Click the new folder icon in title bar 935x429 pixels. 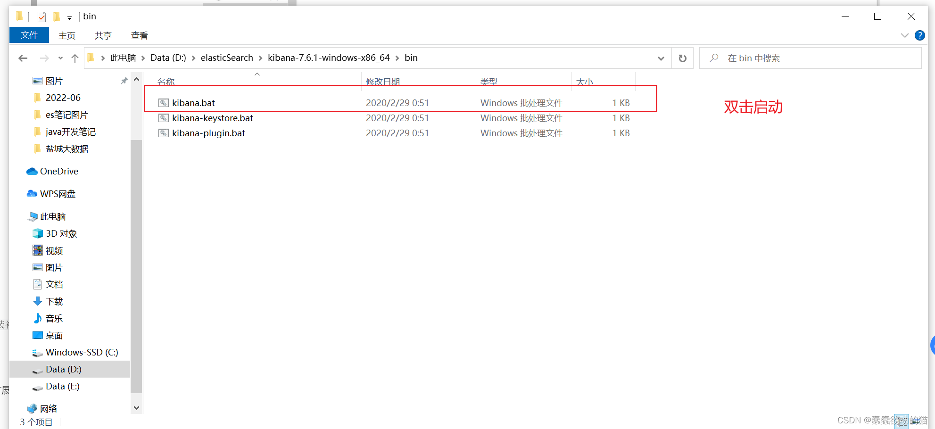(x=57, y=17)
